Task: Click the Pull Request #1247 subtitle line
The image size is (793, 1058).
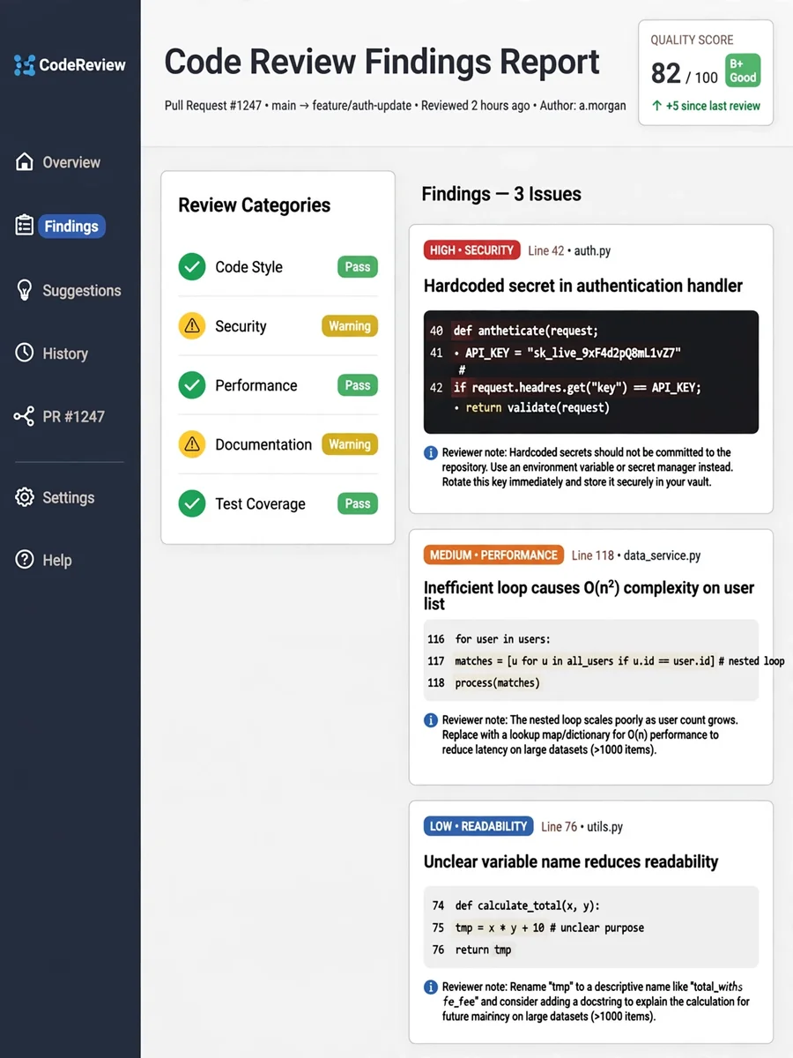Action: (x=395, y=105)
